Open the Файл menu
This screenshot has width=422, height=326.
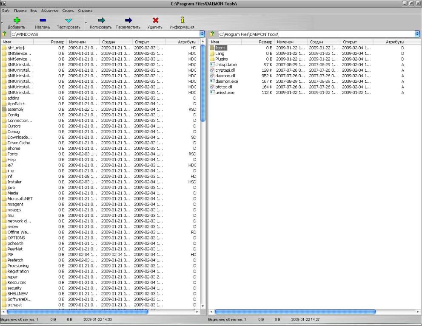6,11
